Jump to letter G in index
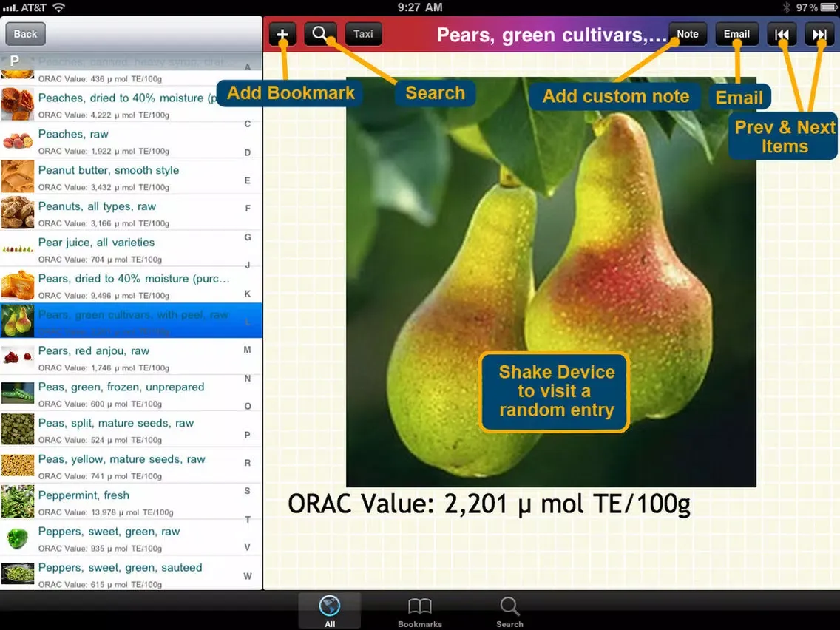The width and height of the screenshot is (840, 630). [x=248, y=237]
